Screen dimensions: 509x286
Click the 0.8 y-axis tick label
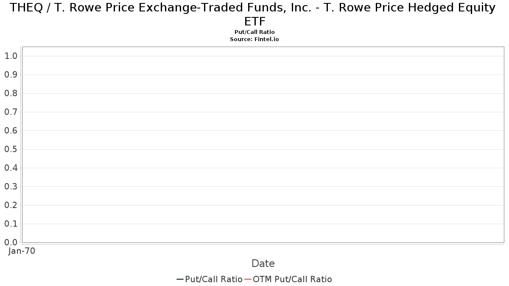pos(11,93)
